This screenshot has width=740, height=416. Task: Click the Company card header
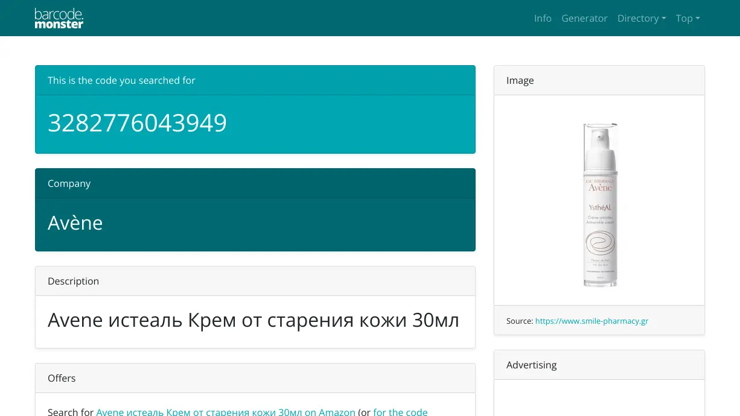coord(255,183)
